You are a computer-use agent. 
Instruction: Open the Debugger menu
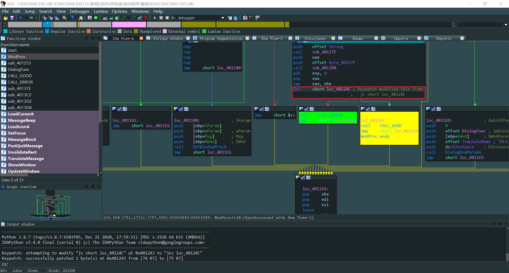tap(80, 11)
